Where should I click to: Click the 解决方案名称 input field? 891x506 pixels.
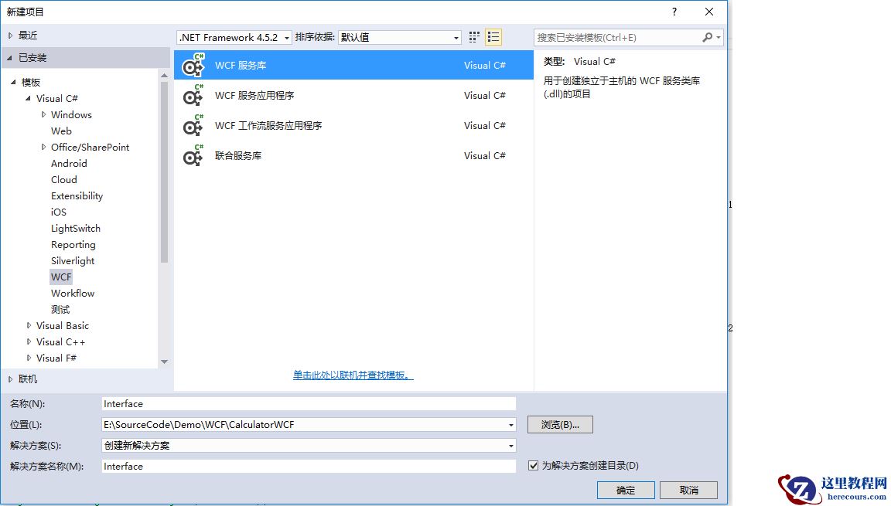click(309, 467)
